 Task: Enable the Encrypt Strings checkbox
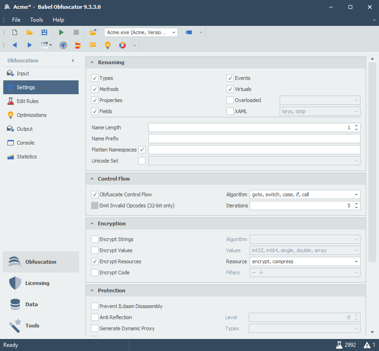(95, 239)
